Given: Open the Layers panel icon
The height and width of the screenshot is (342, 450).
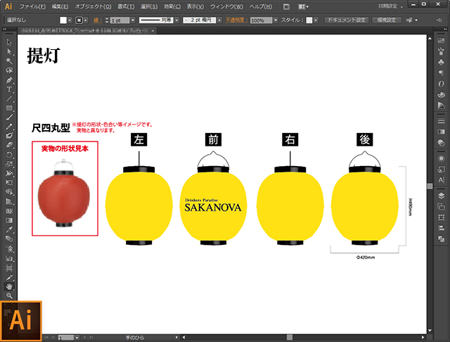Looking at the screenshot, I should point(441,196).
